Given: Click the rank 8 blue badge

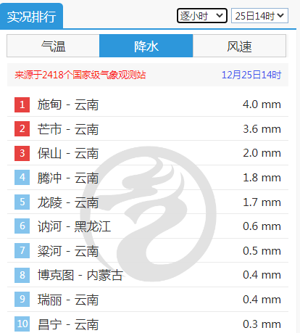Looking at the screenshot, I should click(x=22, y=275).
